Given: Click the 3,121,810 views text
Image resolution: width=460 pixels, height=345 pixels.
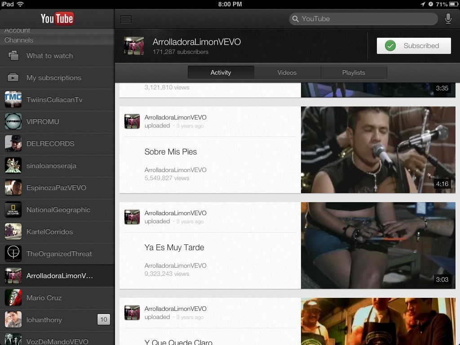Looking at the screenshot, I should 167,88.
